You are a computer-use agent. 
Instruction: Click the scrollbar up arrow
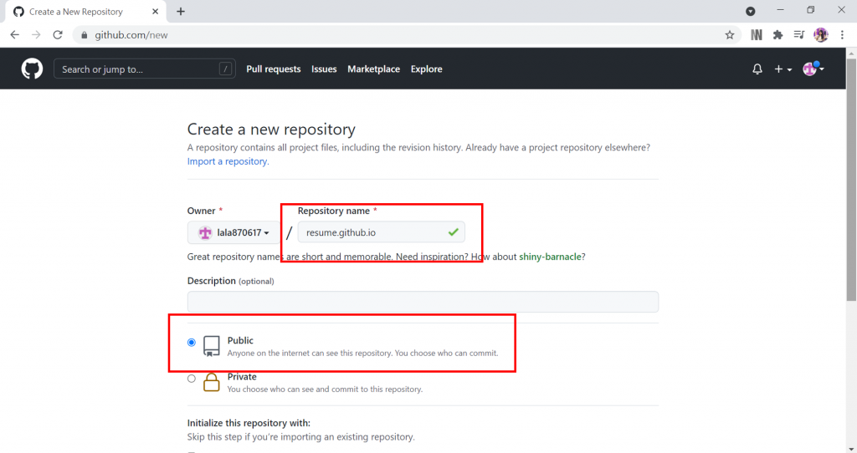click(851, 53)
